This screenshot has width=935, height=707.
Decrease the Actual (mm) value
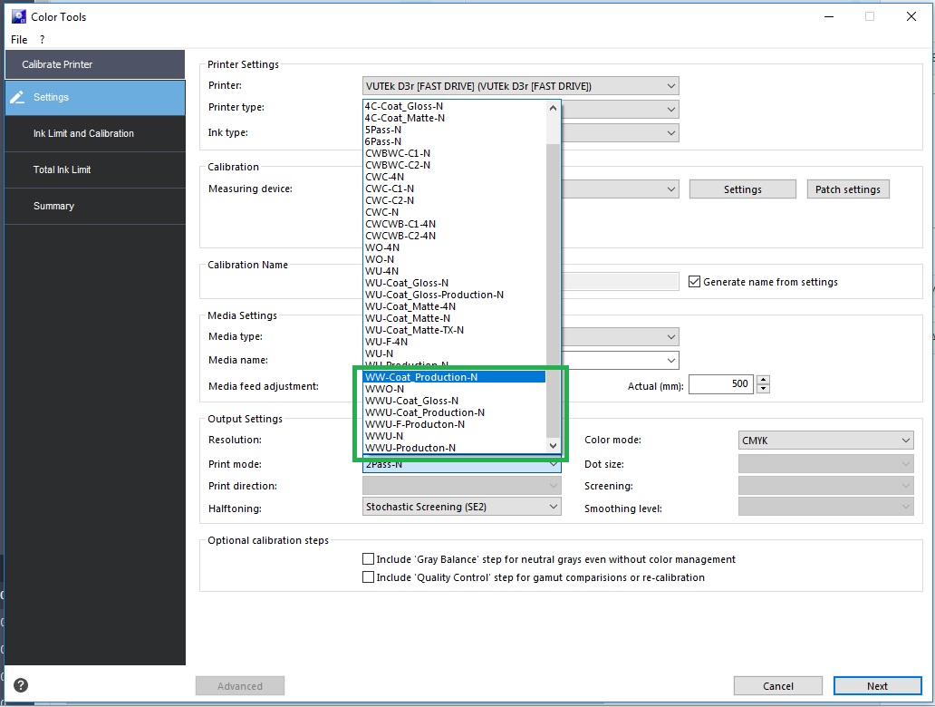coord(763,389)
